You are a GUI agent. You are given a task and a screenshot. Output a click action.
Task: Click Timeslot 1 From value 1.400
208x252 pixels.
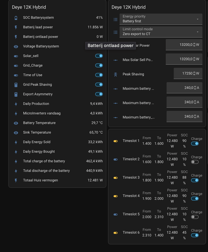pyautogui.click(x=147, y=144)
